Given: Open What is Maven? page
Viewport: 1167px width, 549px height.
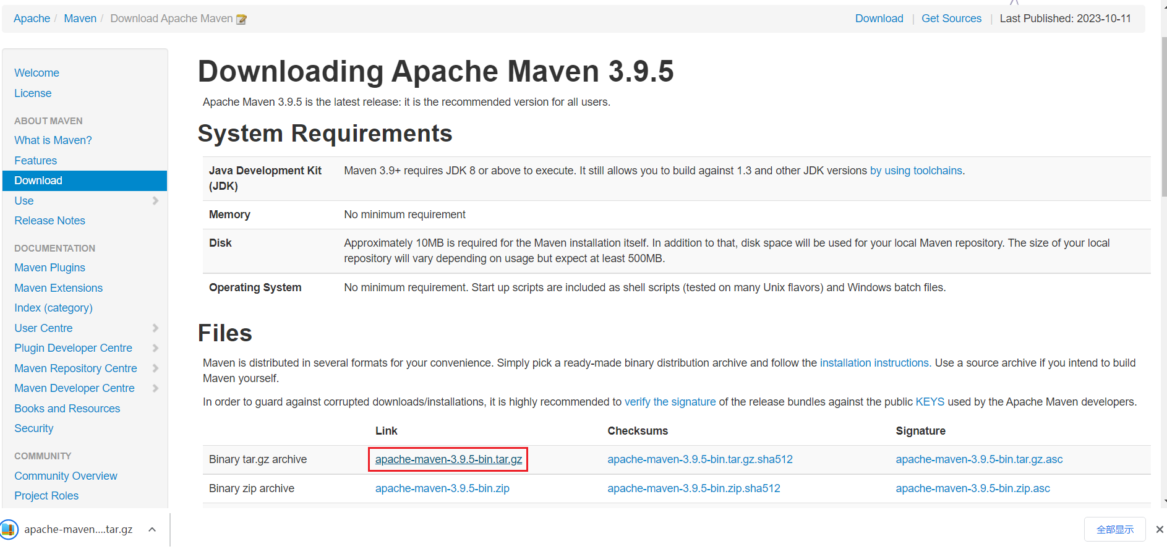Looking at the screenshot, I should [x=53, y=140].
